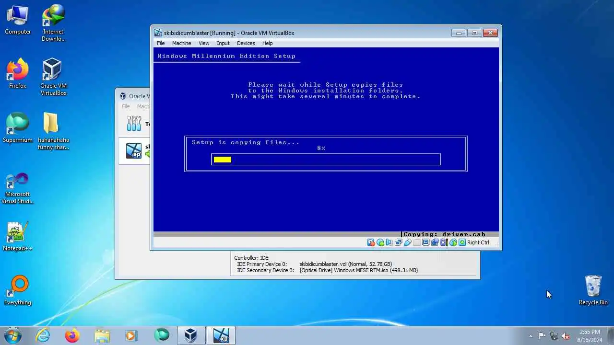Minimize the running VM window
Image resolution: width=614 pixels, height=345 pixels.
459,33
